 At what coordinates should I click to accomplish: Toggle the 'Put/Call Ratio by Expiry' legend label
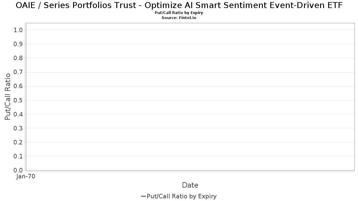pyautogui.click(x=182, y=196)
